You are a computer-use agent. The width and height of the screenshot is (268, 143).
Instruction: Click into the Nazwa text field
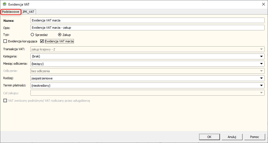(147, 20)
